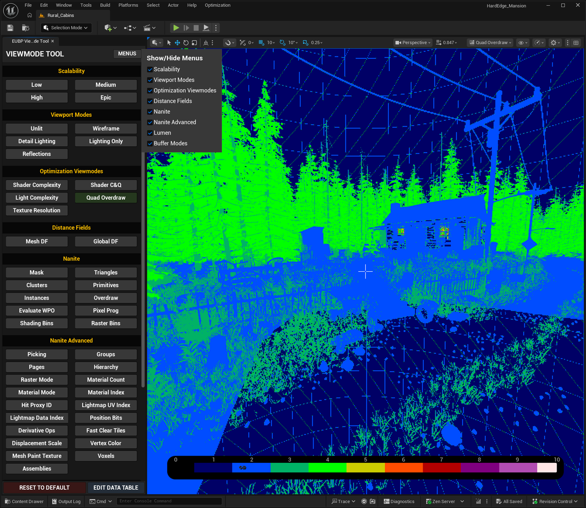Open the Build menu
This screenshot has height=508, width=586.
click(105, 5)
